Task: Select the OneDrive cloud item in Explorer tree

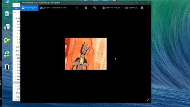Action: (x=18, y=51)
